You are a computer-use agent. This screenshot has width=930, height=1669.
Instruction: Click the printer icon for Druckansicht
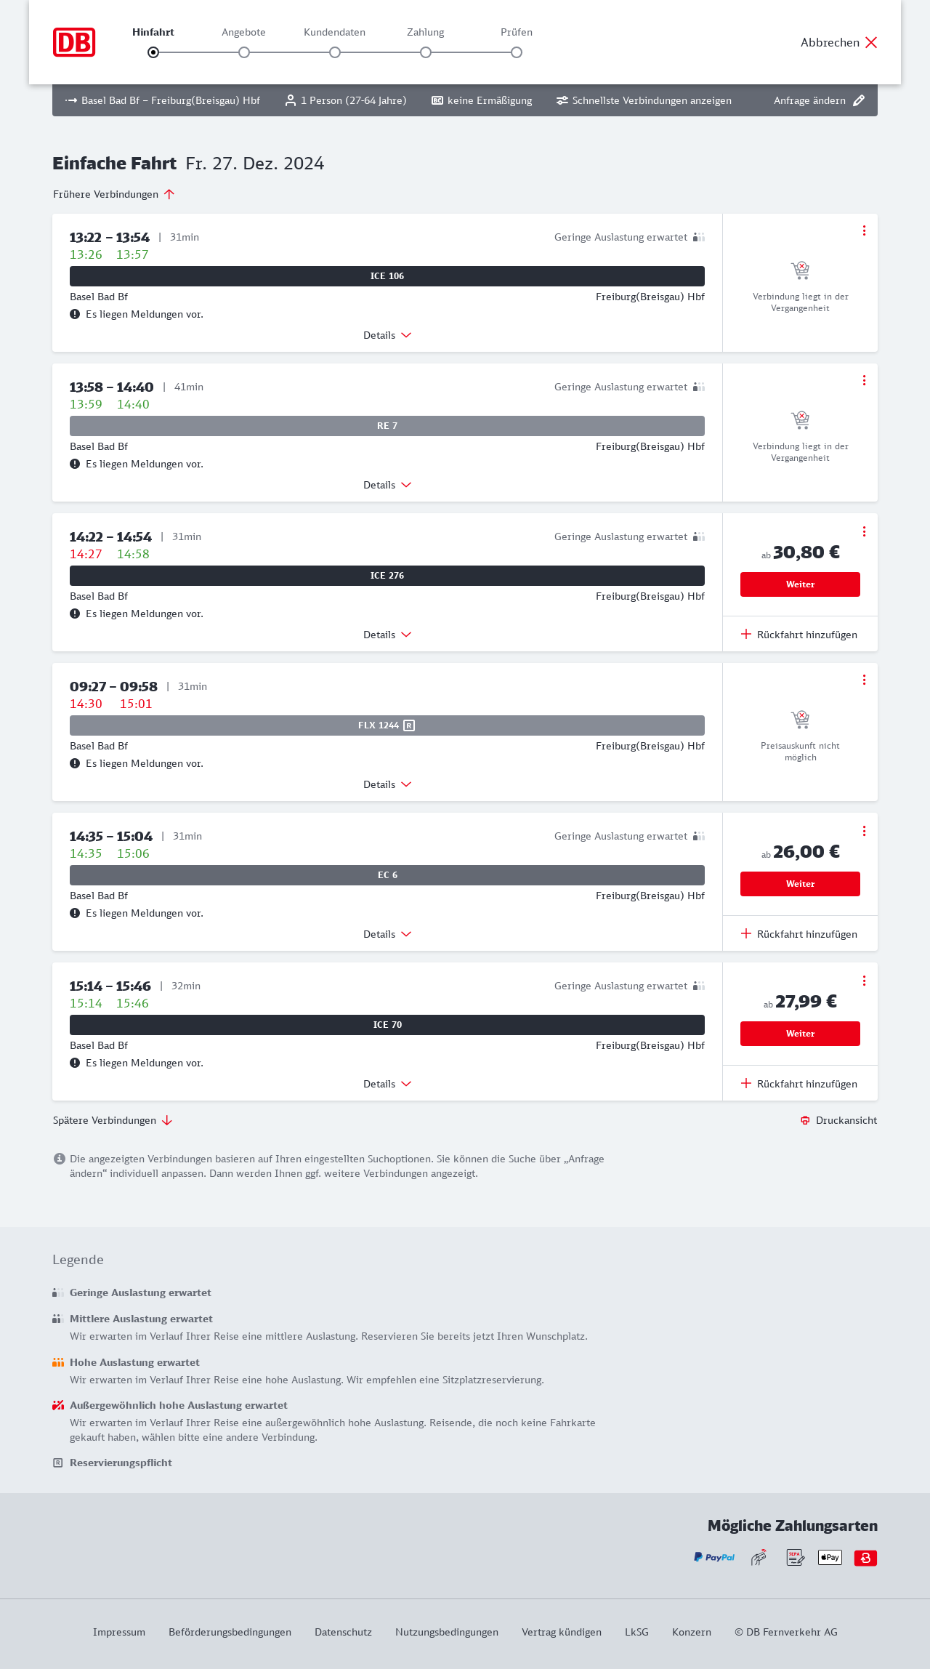[805, 1120]
